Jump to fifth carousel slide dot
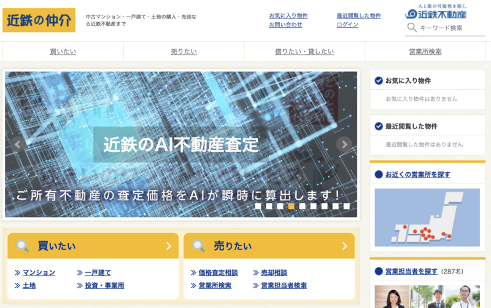Image resolution: width=491 pixels, height=308 pixels. click(302, 206)
